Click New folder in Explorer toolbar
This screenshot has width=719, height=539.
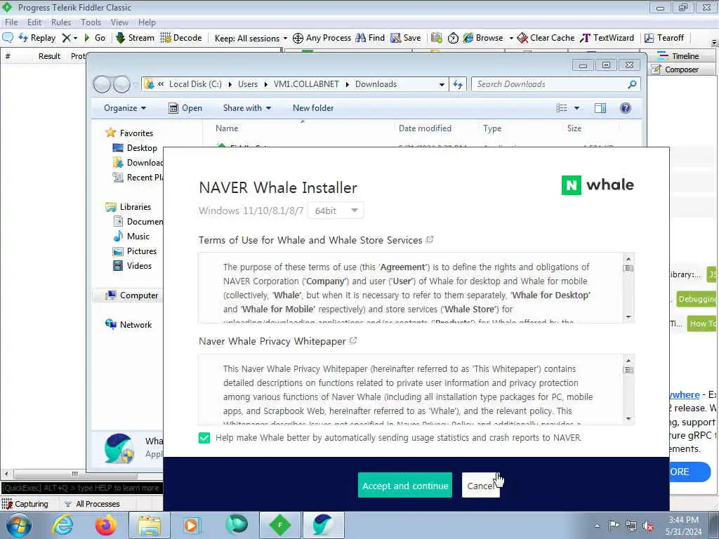(x=313, y=108)
